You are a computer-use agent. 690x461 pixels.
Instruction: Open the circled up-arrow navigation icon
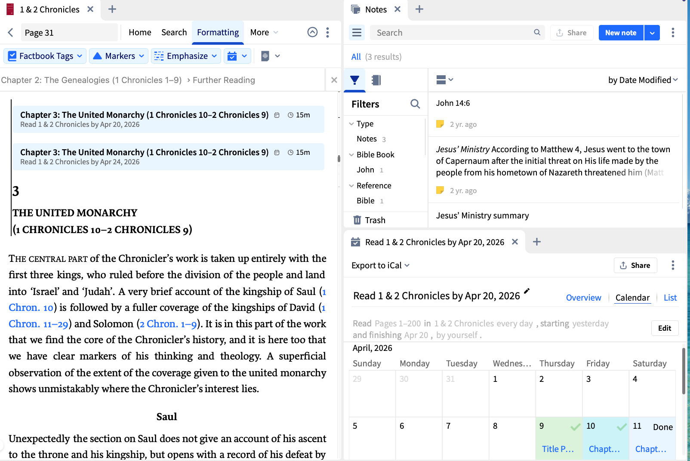coord(313,32)
